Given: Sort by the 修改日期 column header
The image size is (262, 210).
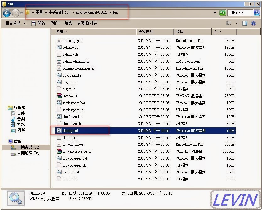Looking at the screenshot, I should [155, 32].
